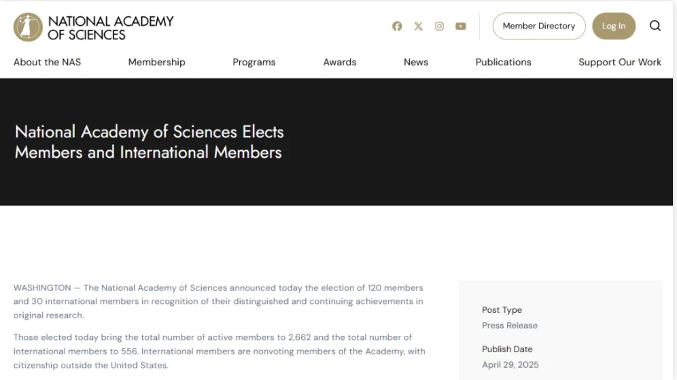Viewport: 677px width, 380px height.
Task: Open the About the NAS menu
Action: click(x=47, y=62)
